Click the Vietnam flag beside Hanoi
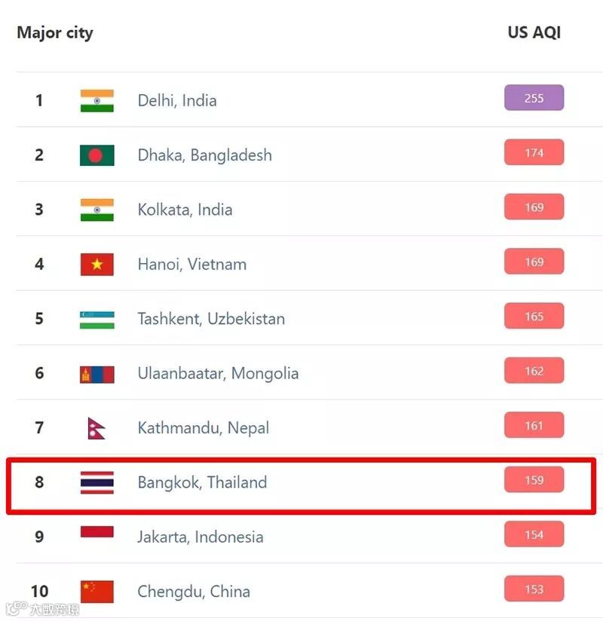 coord(96,264)
